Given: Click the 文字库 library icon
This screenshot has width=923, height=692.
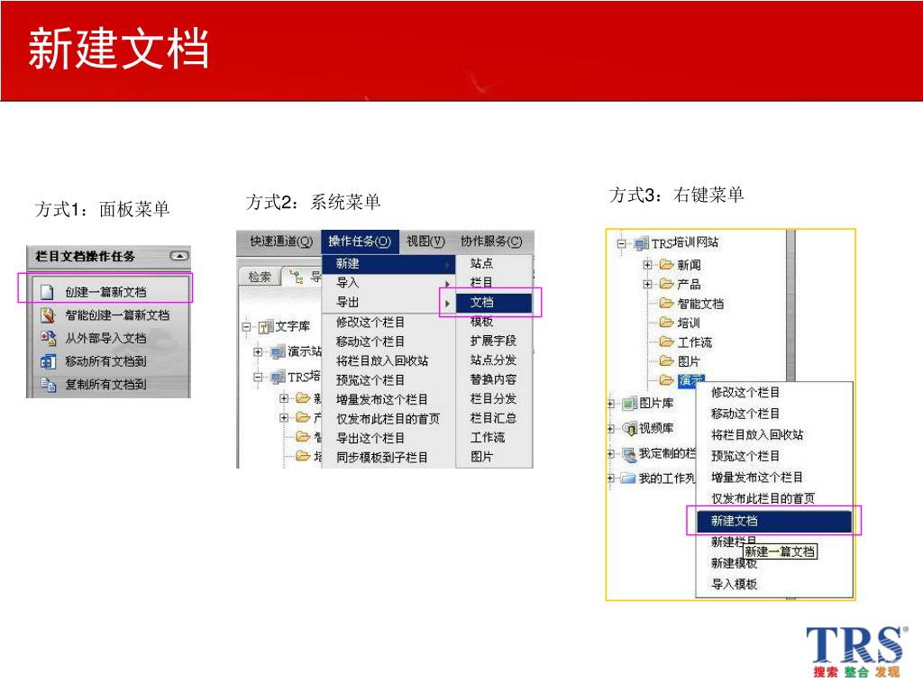Looking at the screenshot, I should point(266,326).
